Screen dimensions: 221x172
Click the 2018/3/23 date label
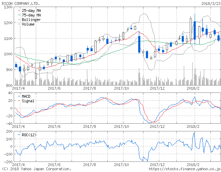(x=210, y=2)
